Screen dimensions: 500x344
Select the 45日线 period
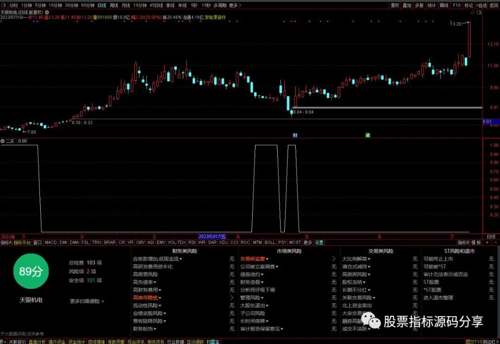click(156, 5)
